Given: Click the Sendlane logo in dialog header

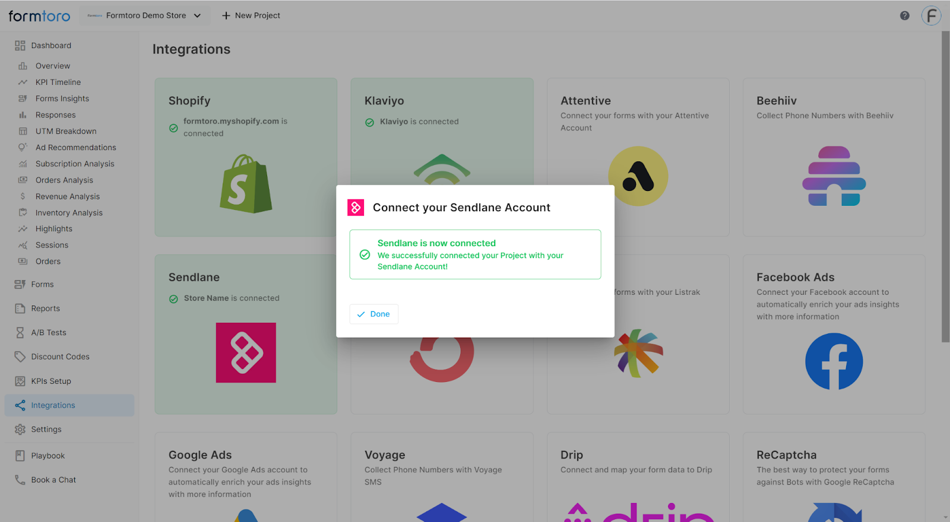Looking at the screenshot, I should click(356, 208).
